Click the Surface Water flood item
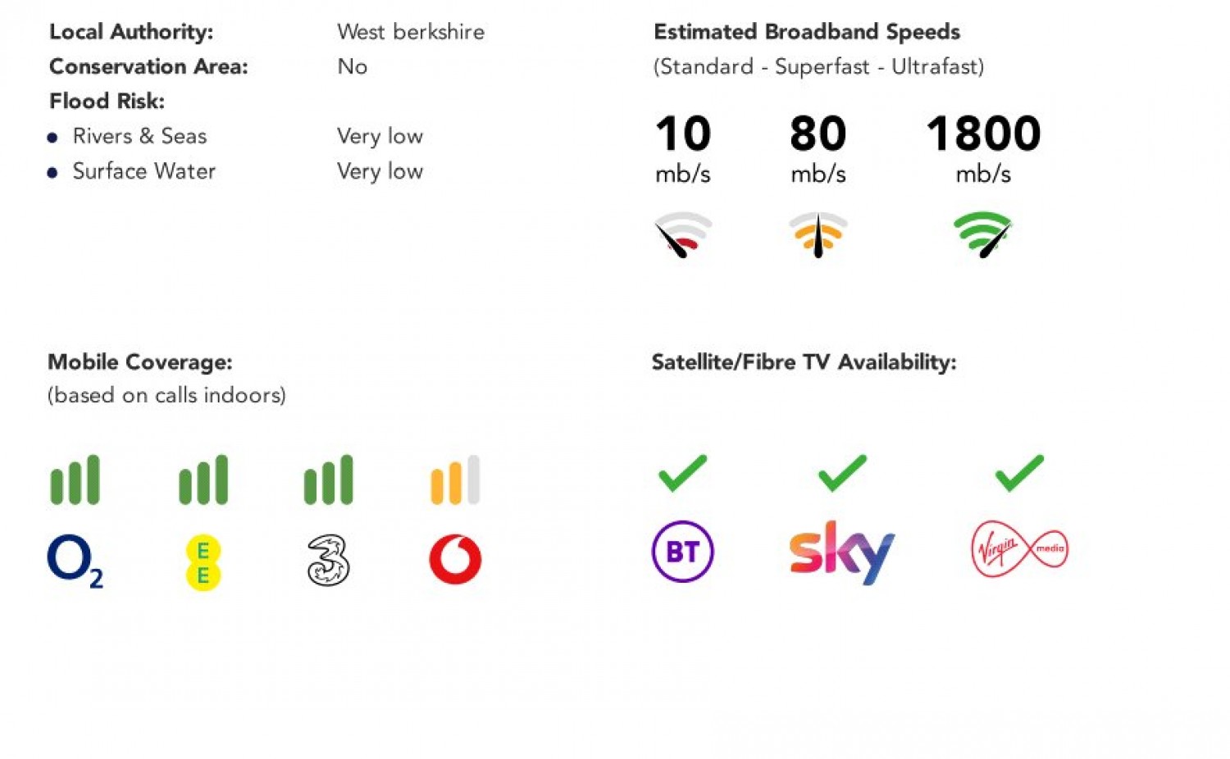This screenshot has width=1230, height=759. tap(143, 171)
